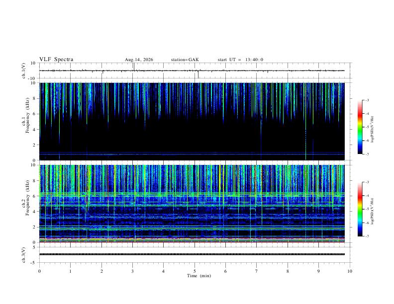Click the station=GAK label
Image resolution: width=394 pixels, height=304 pixels.
pos(185,60)
